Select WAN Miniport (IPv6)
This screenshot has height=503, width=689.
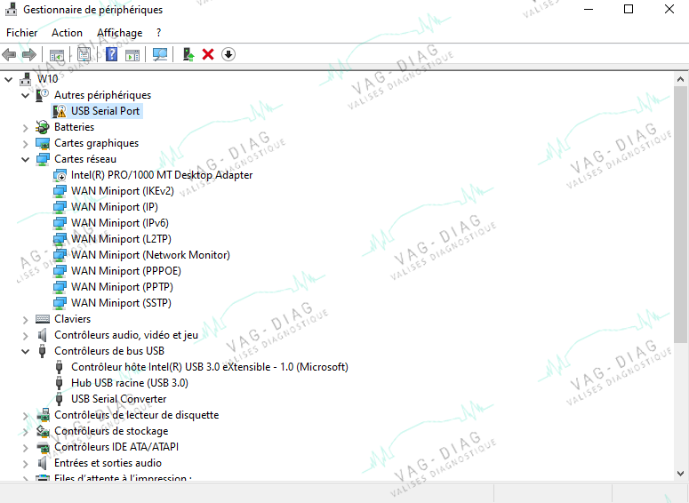tap(120, 223)
